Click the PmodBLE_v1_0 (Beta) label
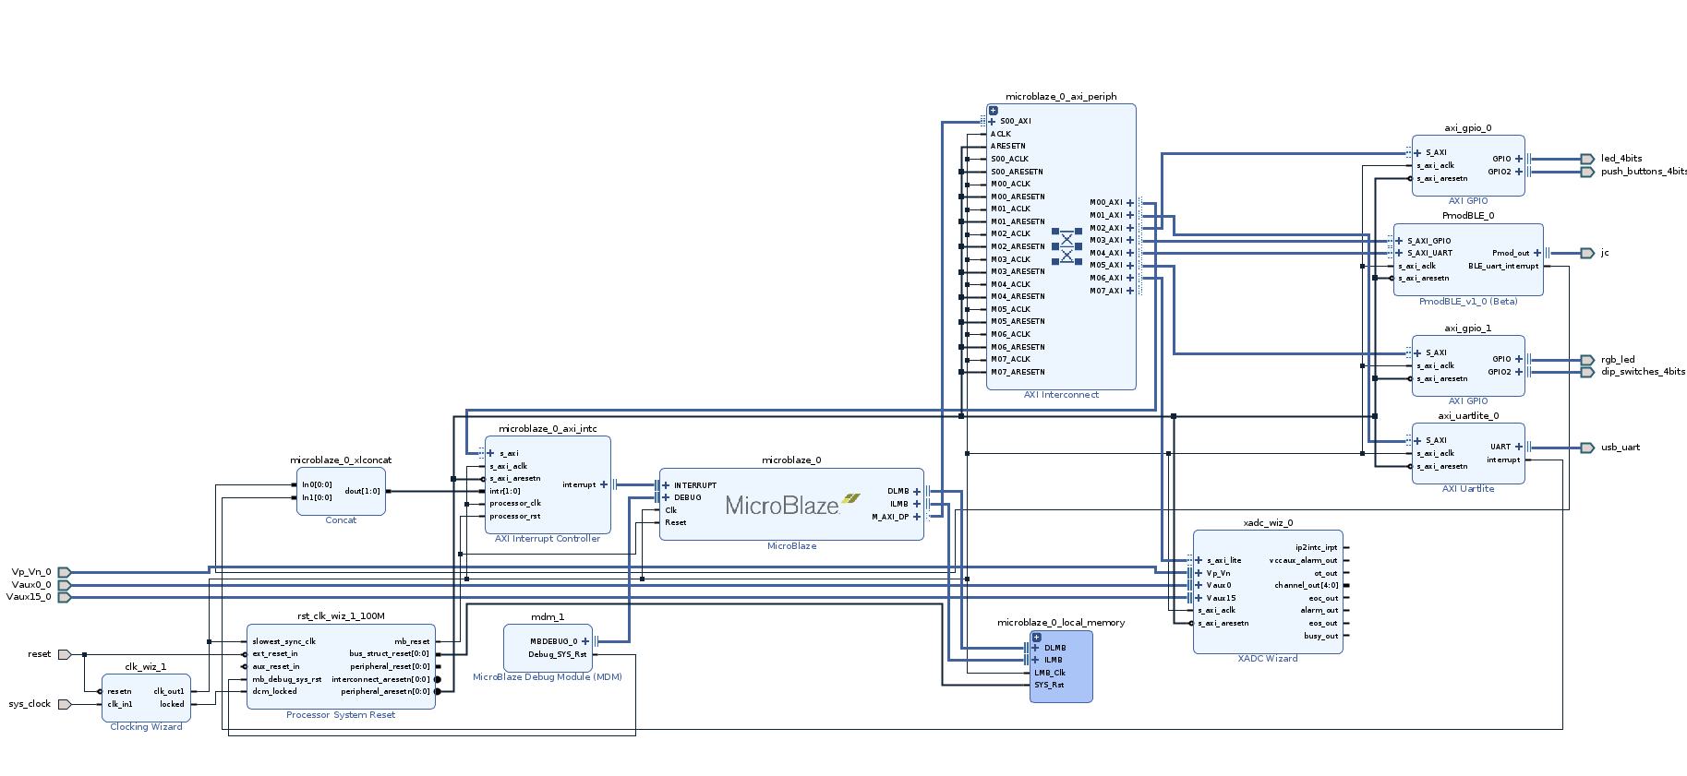Screen dimensions: 1687x776 [1468, 302]
